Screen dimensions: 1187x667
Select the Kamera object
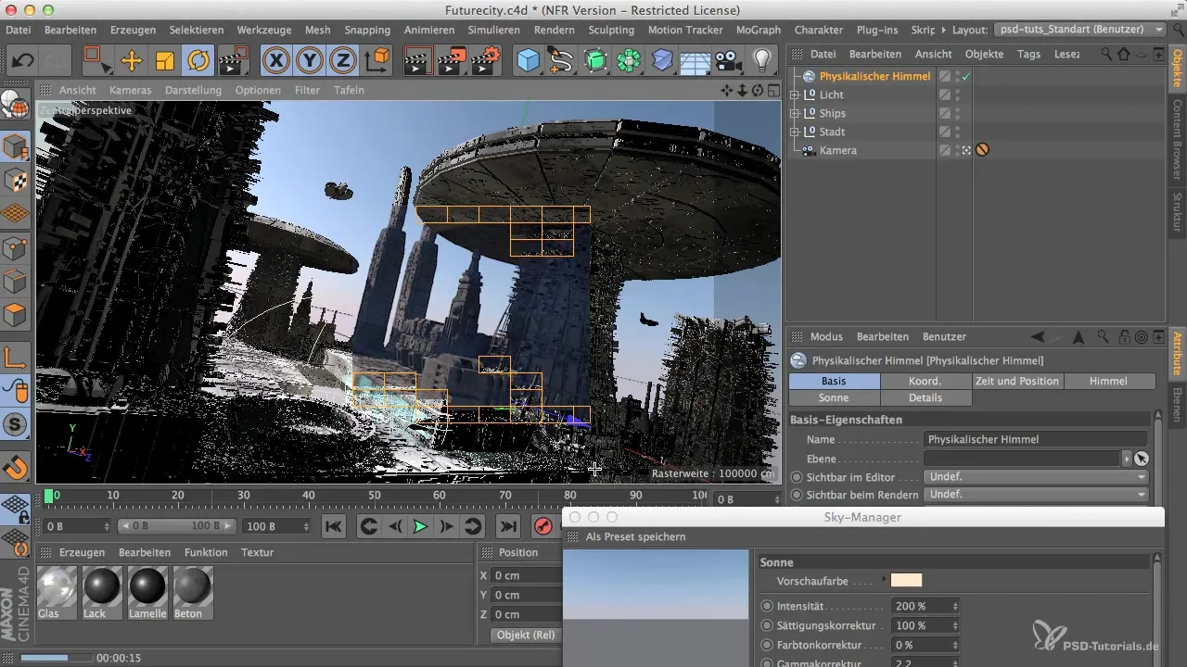click(837, 150)
